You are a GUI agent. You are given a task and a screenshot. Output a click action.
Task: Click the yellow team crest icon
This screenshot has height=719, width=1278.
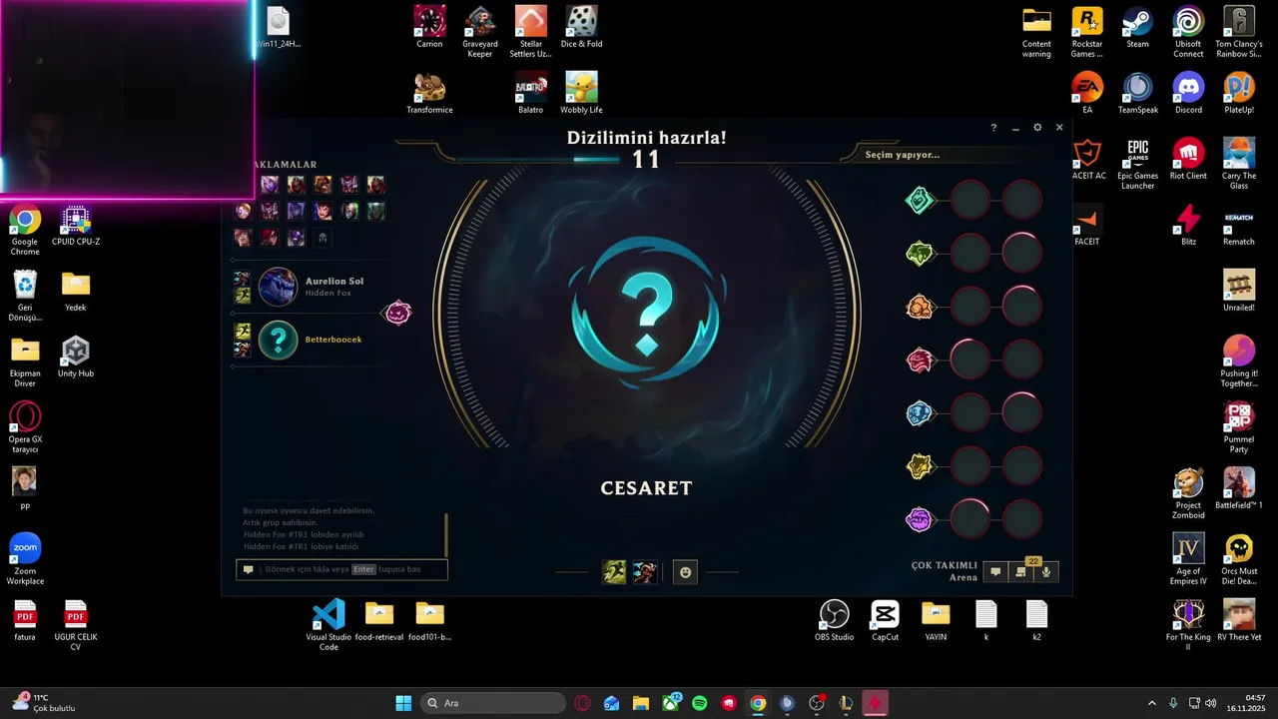[920, 466]
